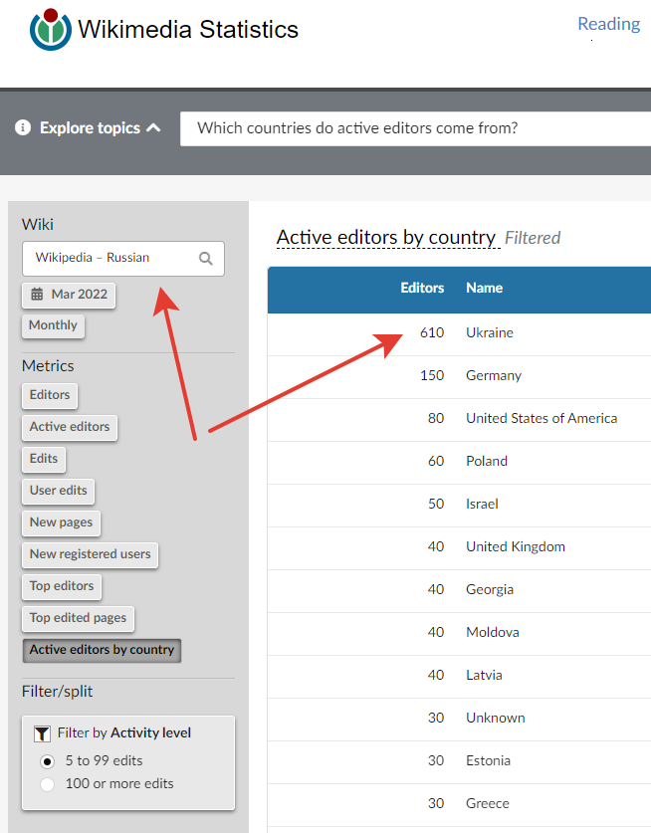Viewport: 651px width, 833px height.
Task: Open the Mar 2022 date picker
Action: [69, 295]
